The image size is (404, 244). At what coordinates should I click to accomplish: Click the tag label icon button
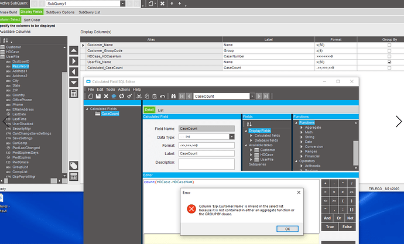point(74,166)
